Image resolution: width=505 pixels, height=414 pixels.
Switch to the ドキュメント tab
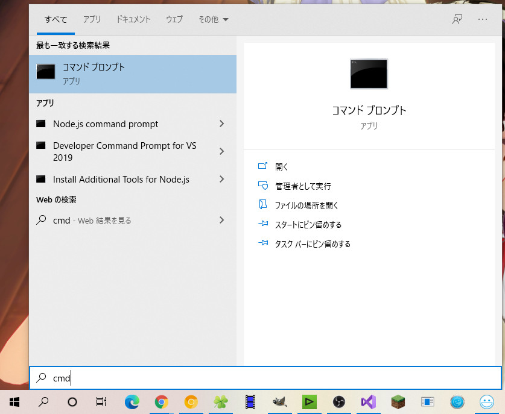[133, 19]
